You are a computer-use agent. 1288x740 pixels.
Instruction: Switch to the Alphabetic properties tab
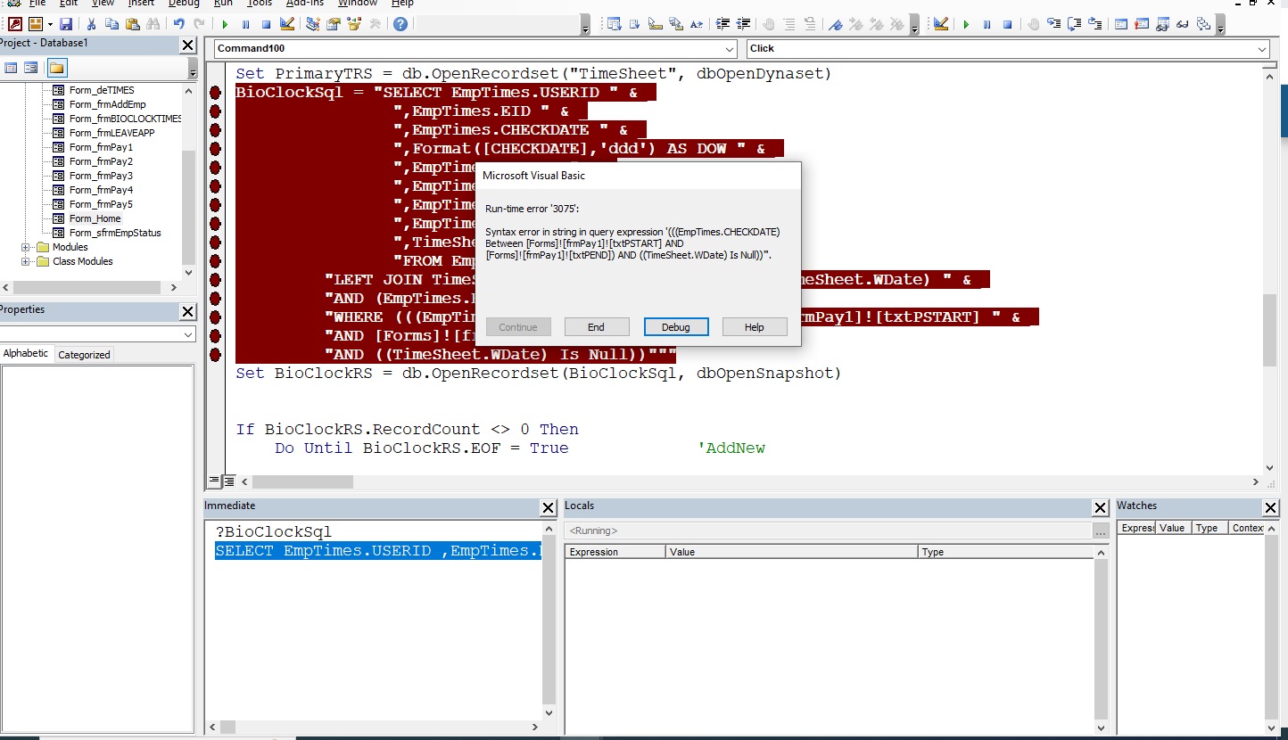point(26,353)
